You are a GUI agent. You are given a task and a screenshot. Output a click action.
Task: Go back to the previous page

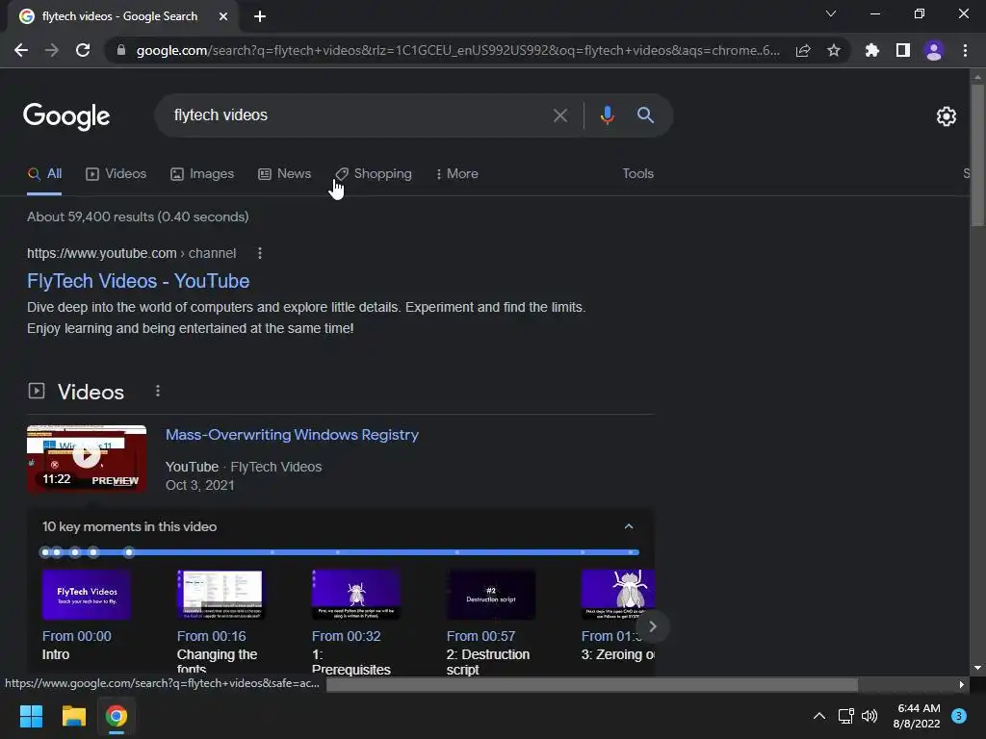pyautogui.click(x=21, y=50)
